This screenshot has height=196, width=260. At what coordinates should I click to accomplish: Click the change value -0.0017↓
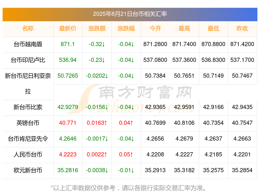(x=97, y=139)
